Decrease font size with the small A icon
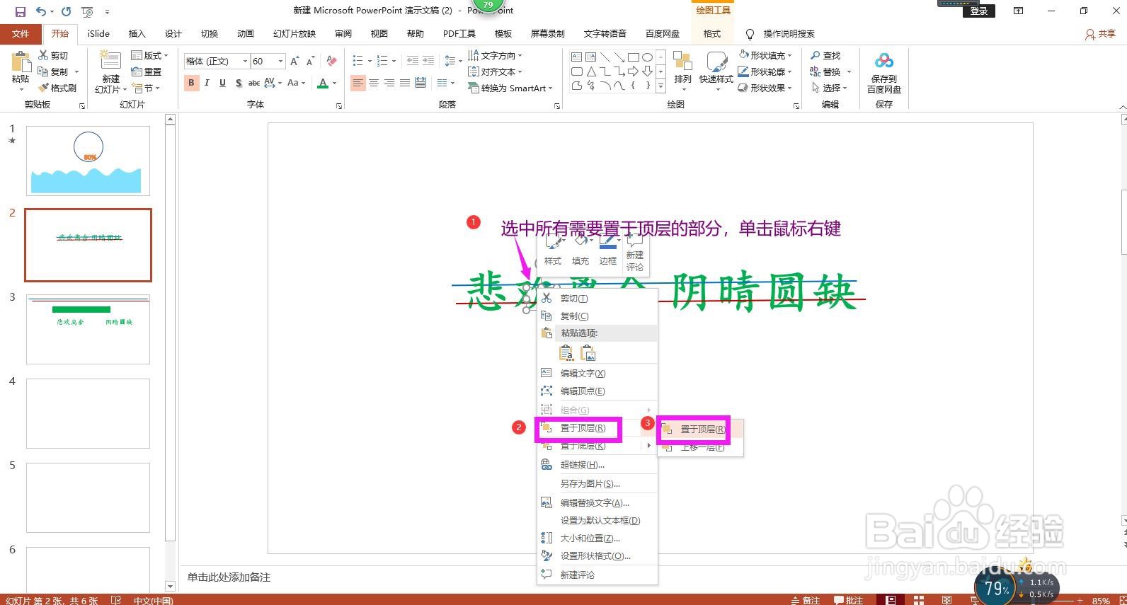 point(310,62)
